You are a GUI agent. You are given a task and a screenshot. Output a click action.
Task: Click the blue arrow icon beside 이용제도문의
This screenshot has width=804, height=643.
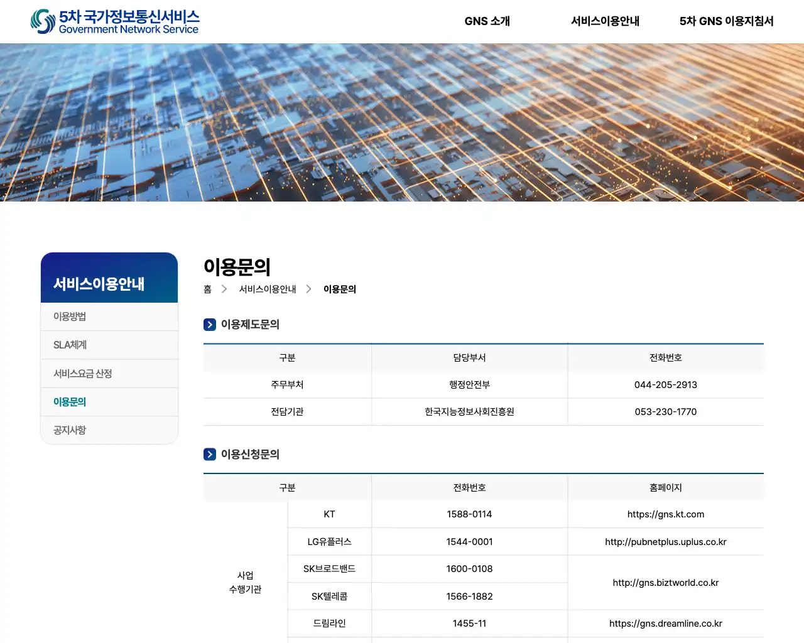click(x=209, y=324)
